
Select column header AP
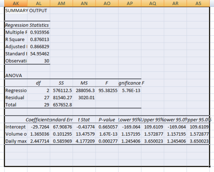[130, 3]
